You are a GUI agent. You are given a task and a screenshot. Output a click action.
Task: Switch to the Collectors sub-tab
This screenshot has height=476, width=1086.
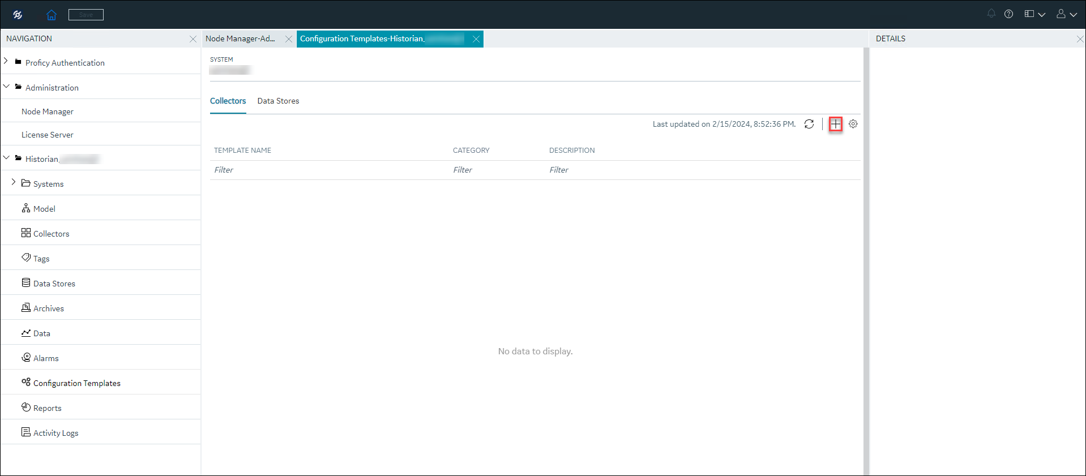pos(228,101)
